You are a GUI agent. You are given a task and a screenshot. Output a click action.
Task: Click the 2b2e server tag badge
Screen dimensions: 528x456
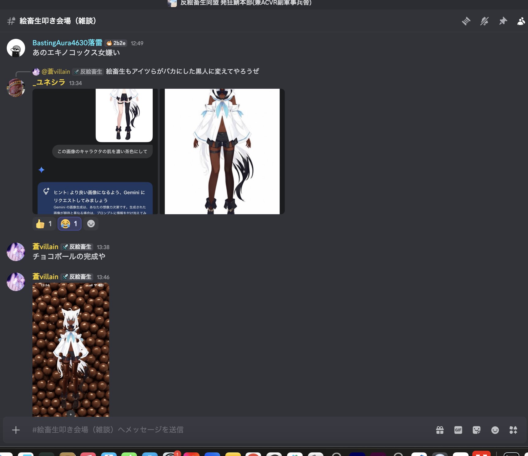pos(116,43)
